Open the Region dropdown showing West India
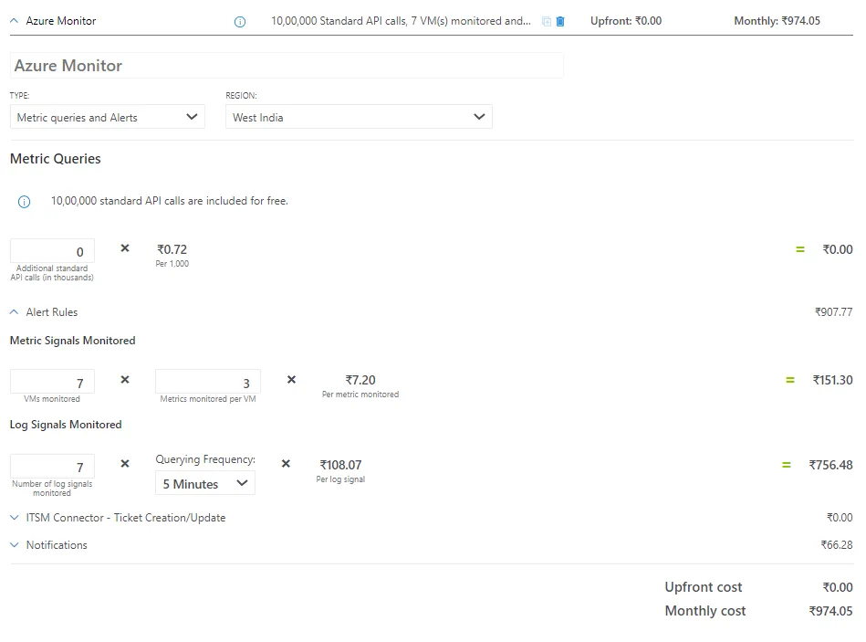866x642 pixels. pyautogui.click(x=359, y=117)
